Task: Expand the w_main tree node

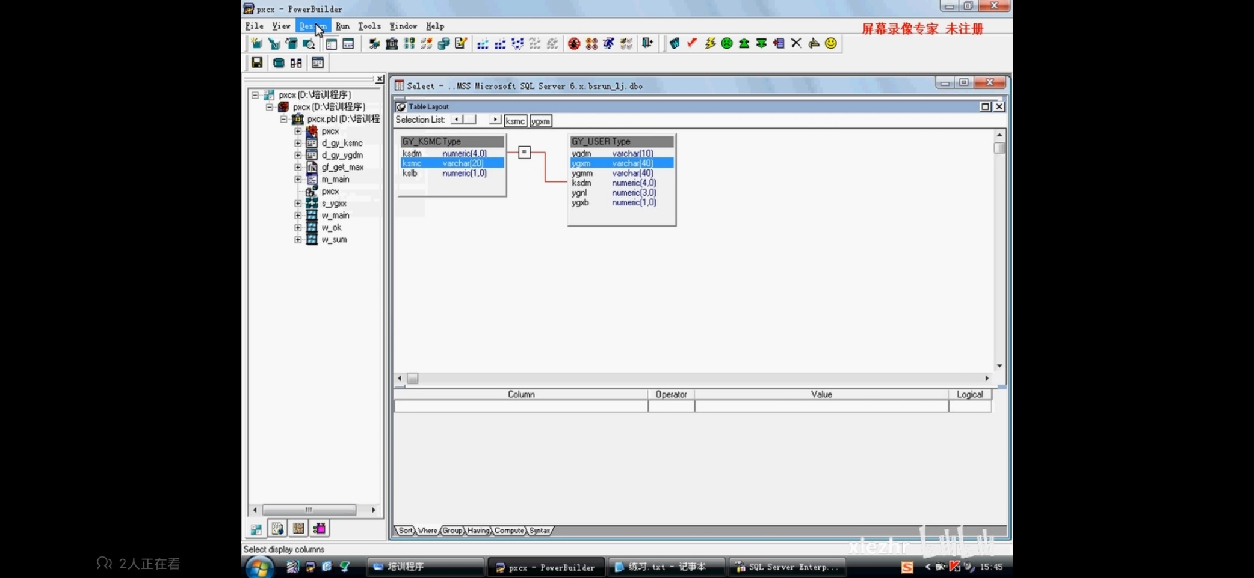Action: click(x=298, y=215)
